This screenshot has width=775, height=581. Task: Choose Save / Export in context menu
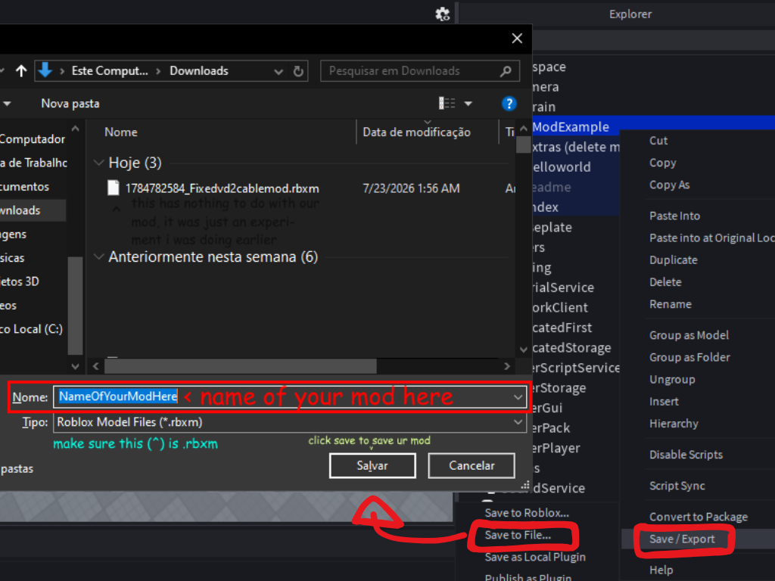pyautogui.click(x=682, y=539)
